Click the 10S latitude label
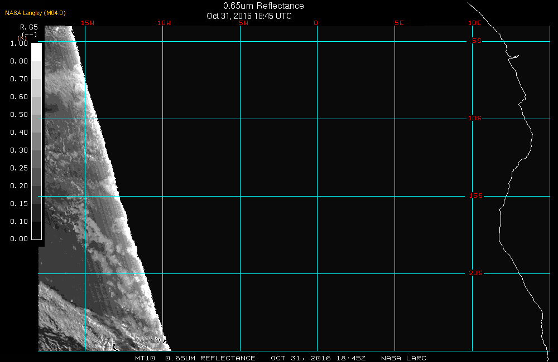The image size is (558, 362). click(x=475, y=119)
